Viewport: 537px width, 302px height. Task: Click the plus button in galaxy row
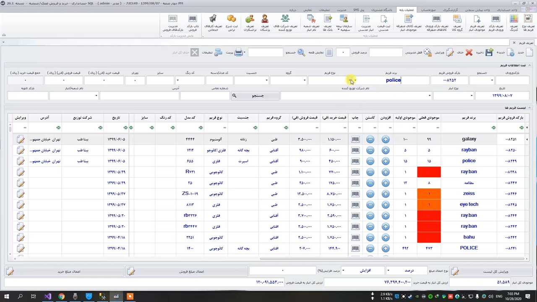click(x=385, y=139)
